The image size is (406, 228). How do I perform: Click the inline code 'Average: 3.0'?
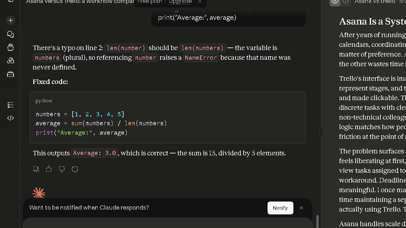(x=94, y=153)
